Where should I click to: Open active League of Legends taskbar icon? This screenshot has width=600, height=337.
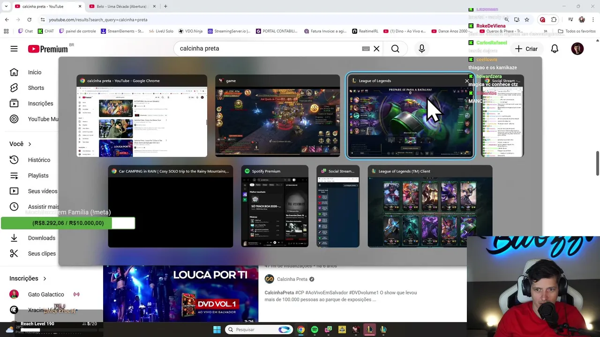click(369, 330)
